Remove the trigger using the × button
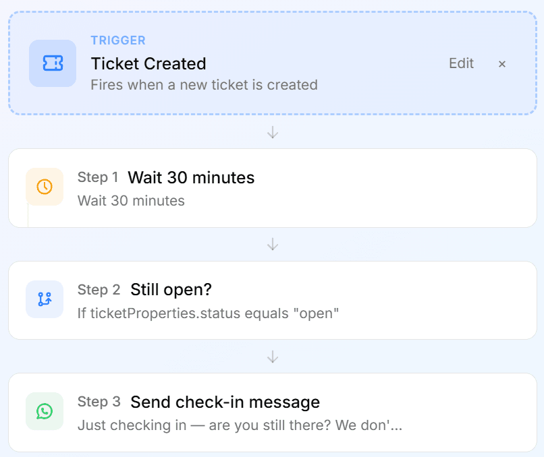Image resolution: width=544 pixels, height=457 pixels. (501, 64)
